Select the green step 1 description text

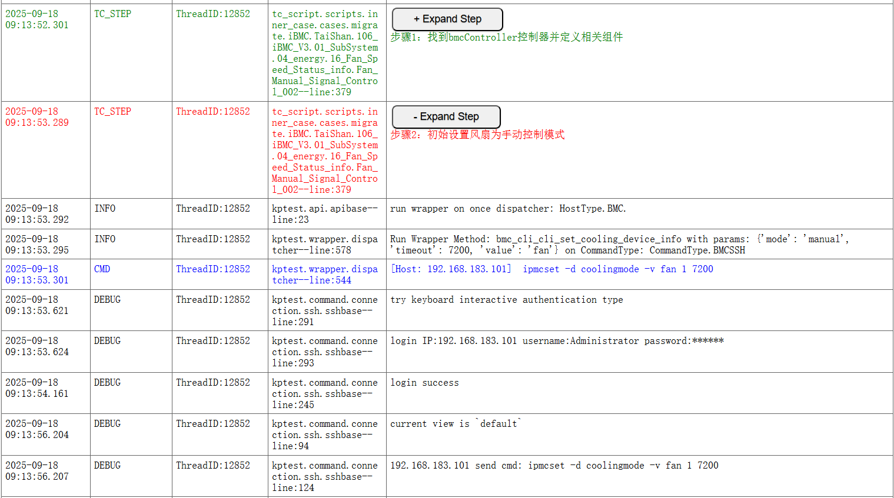tap(506, 37)
